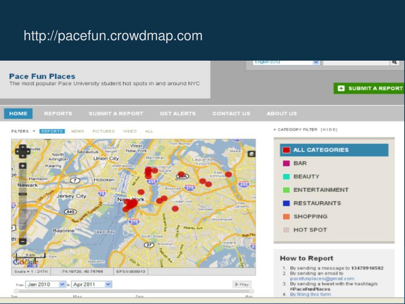Open the From date dropdown Jan 2010
This screenshot has width=405, height=304.
[46, 284]
